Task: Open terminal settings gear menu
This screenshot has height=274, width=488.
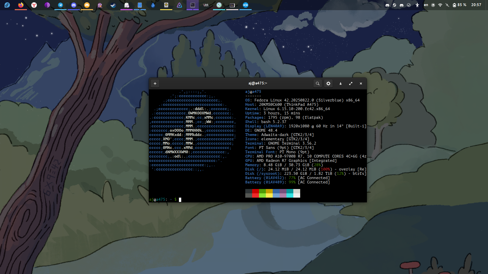Action: click(328, 83)
